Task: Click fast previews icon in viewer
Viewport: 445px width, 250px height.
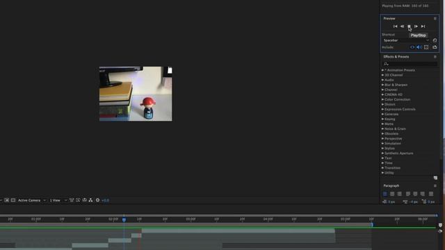Action: point(78,201)
